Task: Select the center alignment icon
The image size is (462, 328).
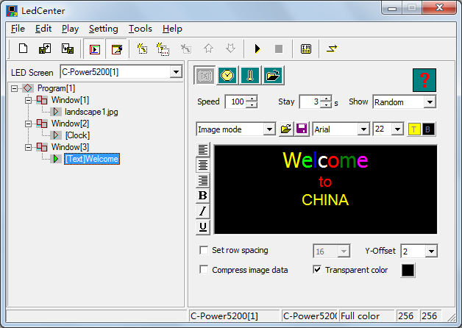Action: pyautogui.click(x=203, y=165)
